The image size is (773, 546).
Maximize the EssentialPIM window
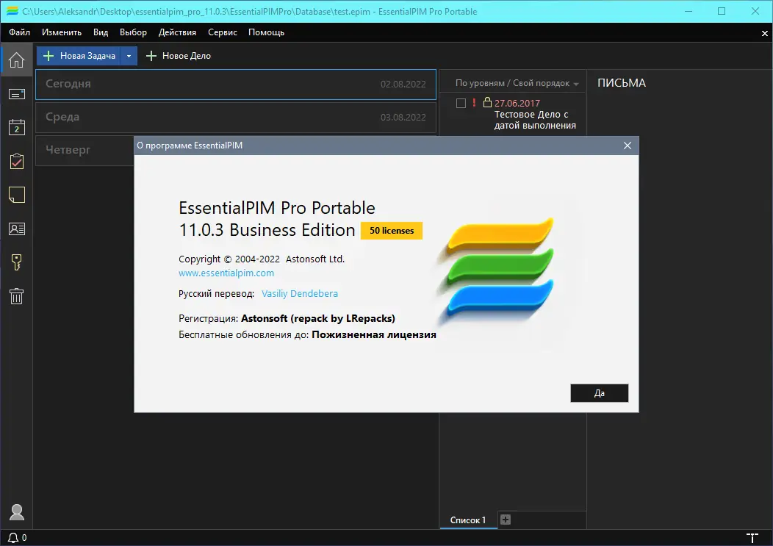coord(722,11)
